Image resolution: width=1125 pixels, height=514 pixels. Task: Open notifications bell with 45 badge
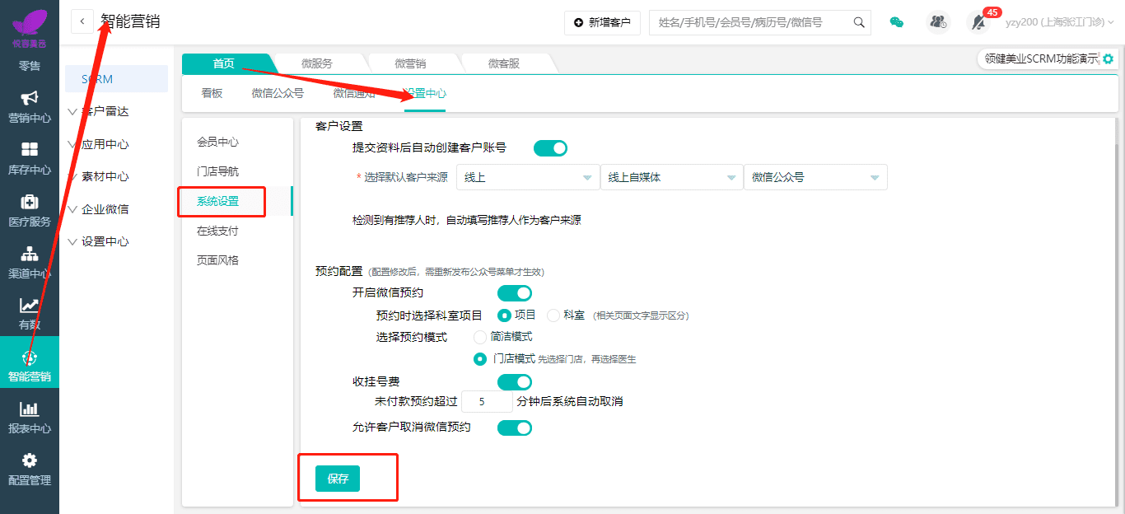tap(978, 22)
